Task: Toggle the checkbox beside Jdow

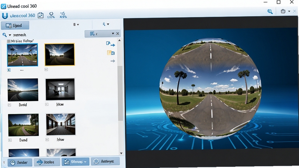Action: click(x=47, y=105)
